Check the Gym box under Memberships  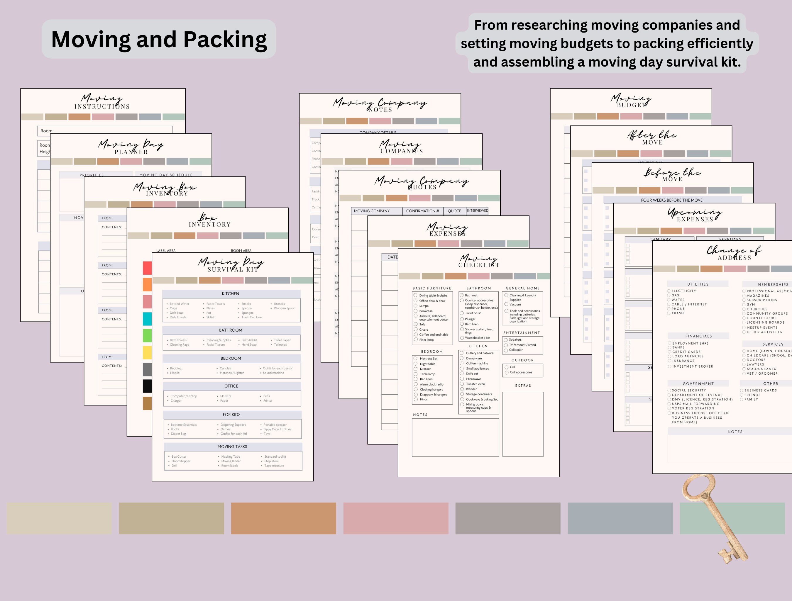[x=744, y=305]
